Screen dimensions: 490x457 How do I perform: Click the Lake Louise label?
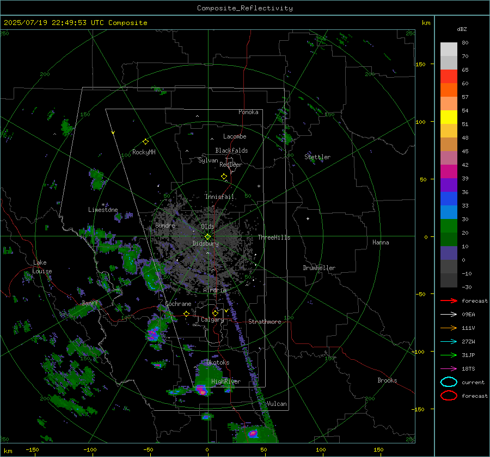pos(42,267)
